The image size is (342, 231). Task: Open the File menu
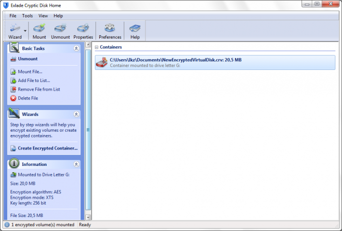13,16
